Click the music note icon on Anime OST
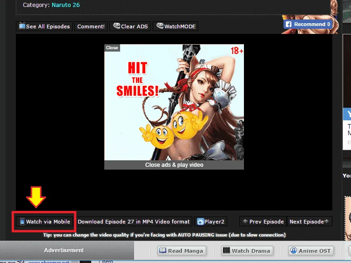The width and height of the screenshot is (351, 263). 293,250
